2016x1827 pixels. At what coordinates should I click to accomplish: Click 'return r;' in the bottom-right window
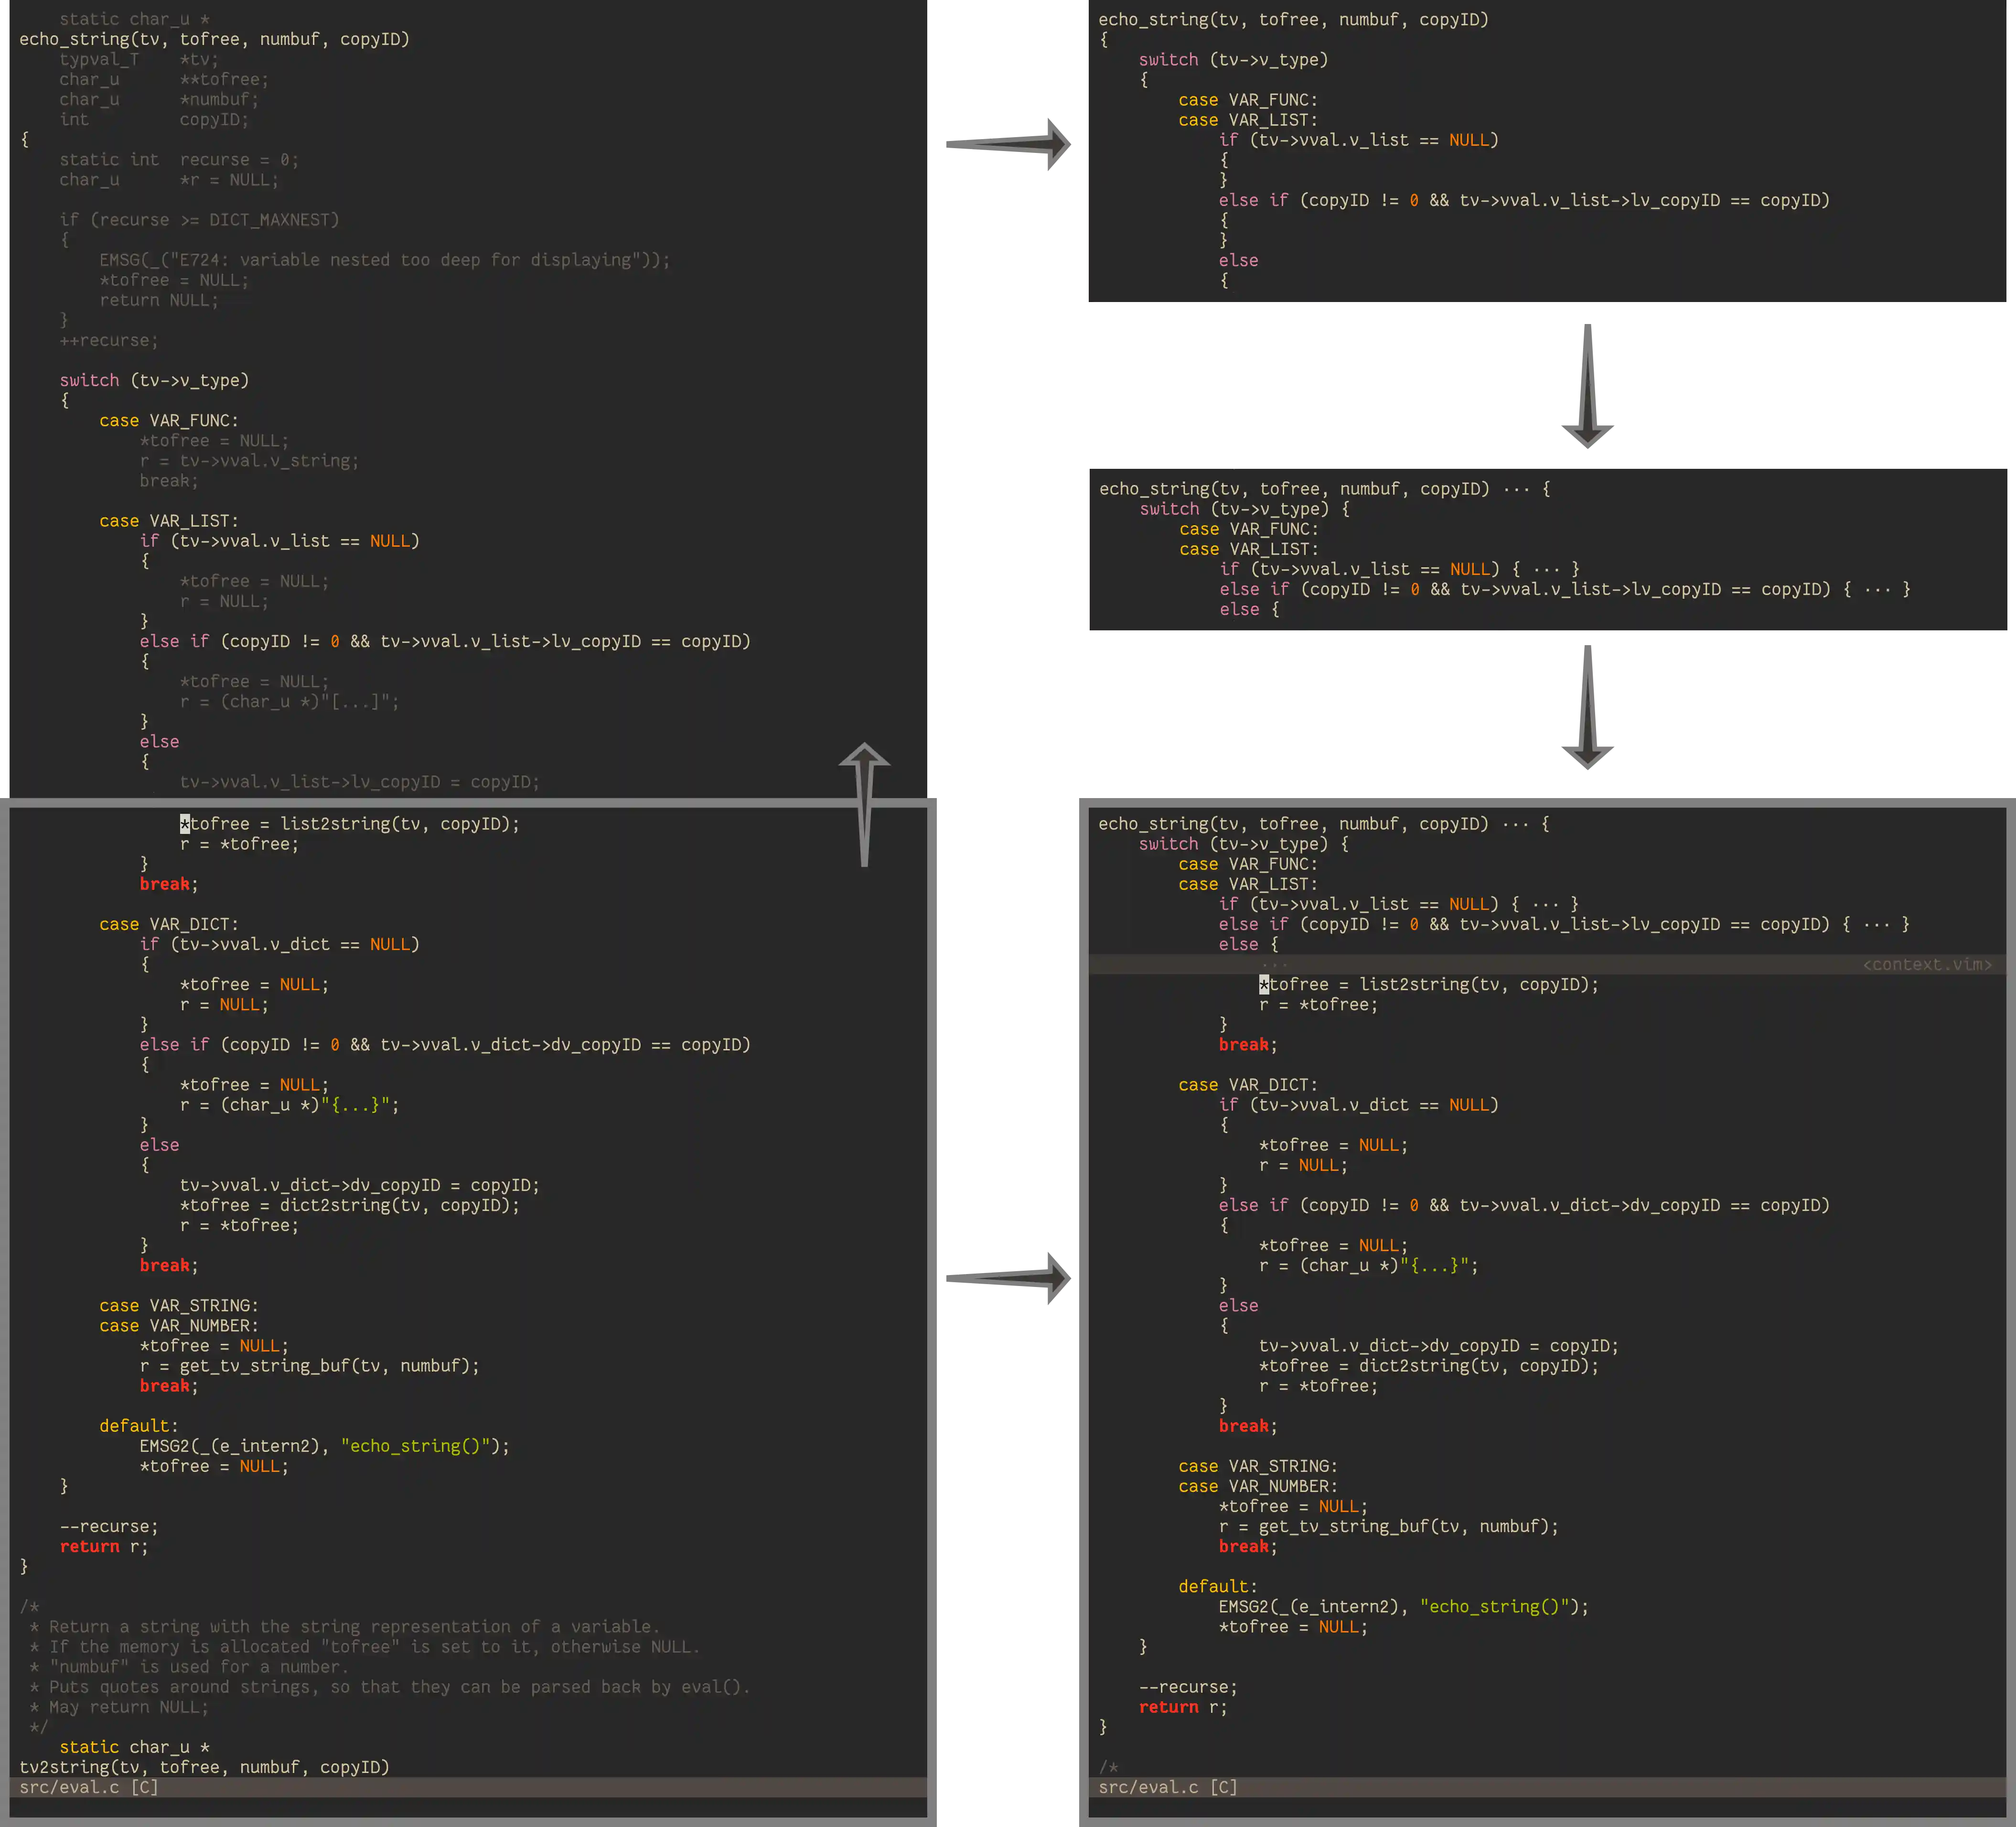click(1182, 1707)
